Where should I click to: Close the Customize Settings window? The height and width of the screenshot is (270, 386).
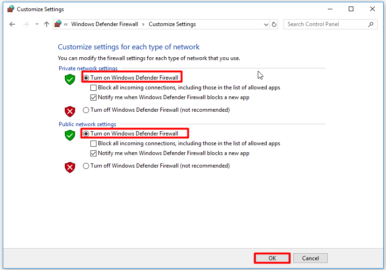[x=372, y=9]
